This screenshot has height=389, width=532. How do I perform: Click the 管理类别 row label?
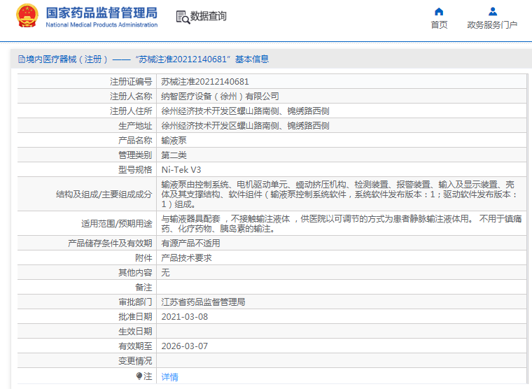135,155
